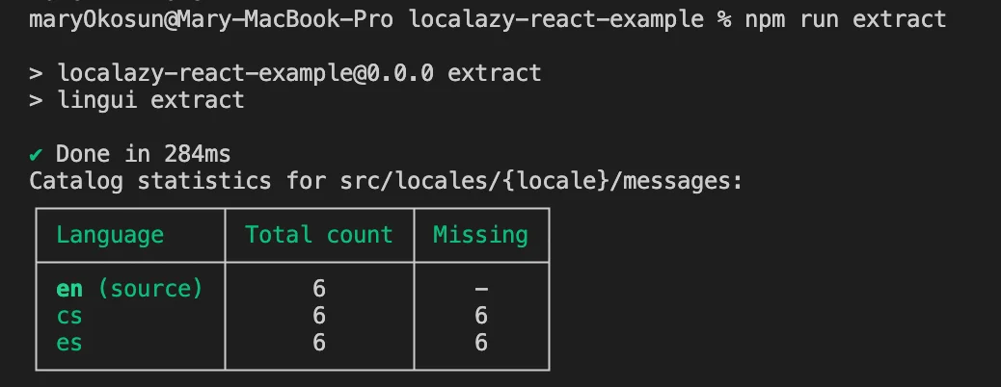This screenshot has width=1001, height=387.
Task: Click the 'Done in 284ms' message
Action: pyautogui.click(x=143, y=154)
